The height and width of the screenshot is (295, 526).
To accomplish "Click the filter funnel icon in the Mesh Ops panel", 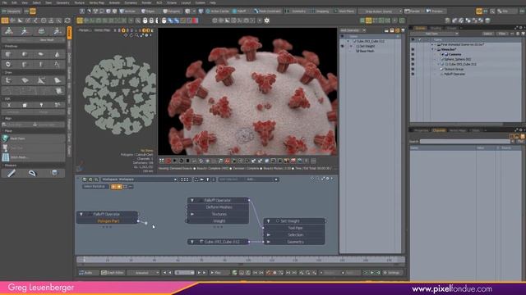I will (x=403, y=30).
